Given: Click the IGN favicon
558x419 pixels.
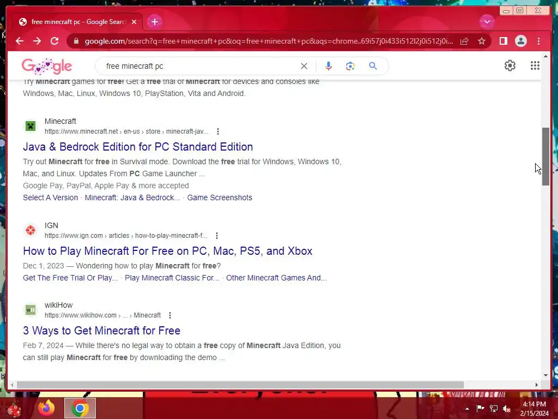Looking at the screenshot, I should pyautogui.click(x=31, y=230).
